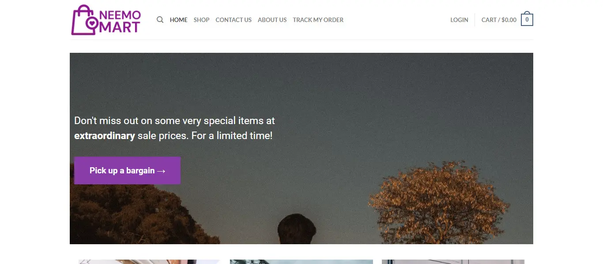Open CART / $0.00 link
This screenshot has width=603, height=264.
pos(499,20)
